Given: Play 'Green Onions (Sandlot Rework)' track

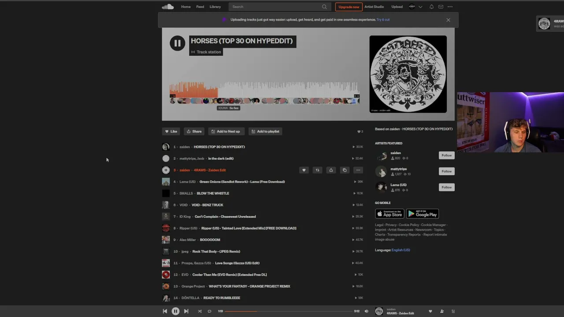Looking at the screenshot, I should click(263, 181).
